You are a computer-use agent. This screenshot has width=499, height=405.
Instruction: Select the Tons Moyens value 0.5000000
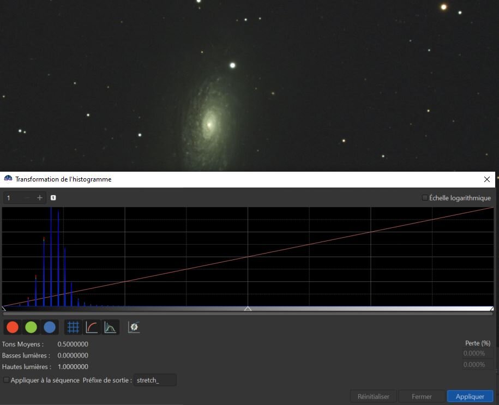click(x=73, y=344)
